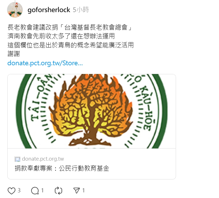Click the post text line starting 這個欄位
Screen dimensions: 219x198
[x=71, y=45]
